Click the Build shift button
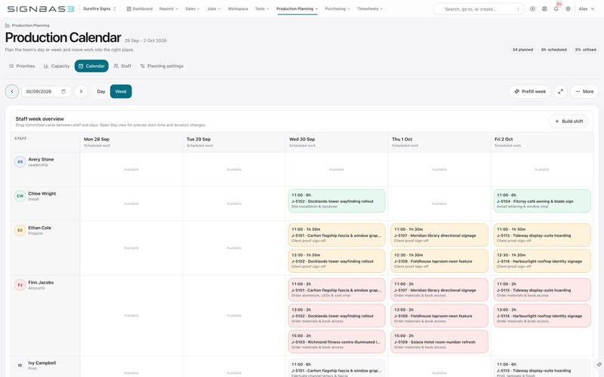The height and width of the screenshot is (377, 604). pos(569,121)
